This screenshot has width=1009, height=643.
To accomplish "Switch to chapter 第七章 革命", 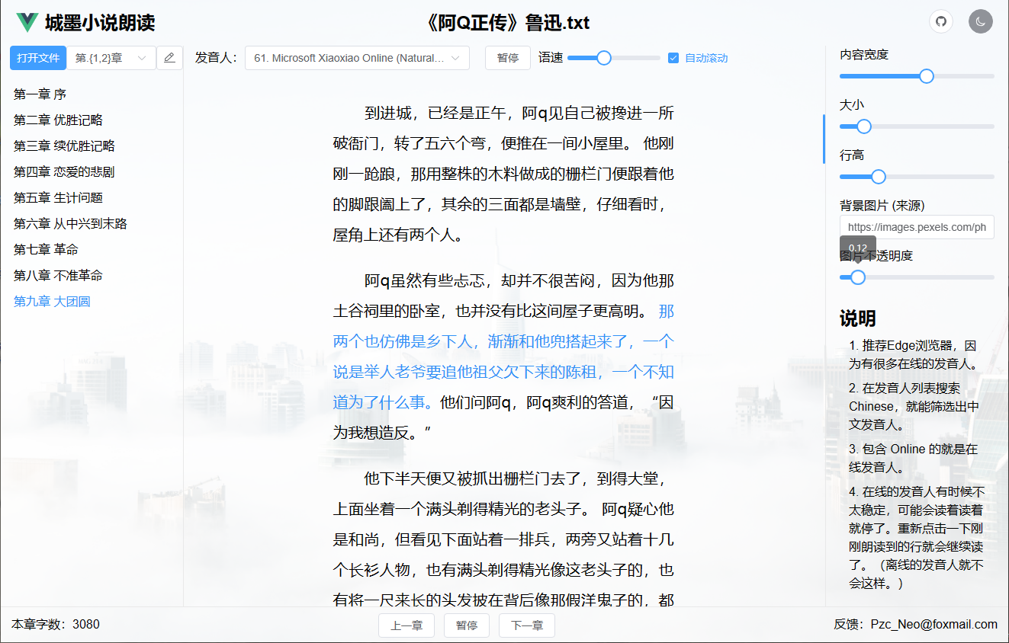I will (x=46, y=250).
